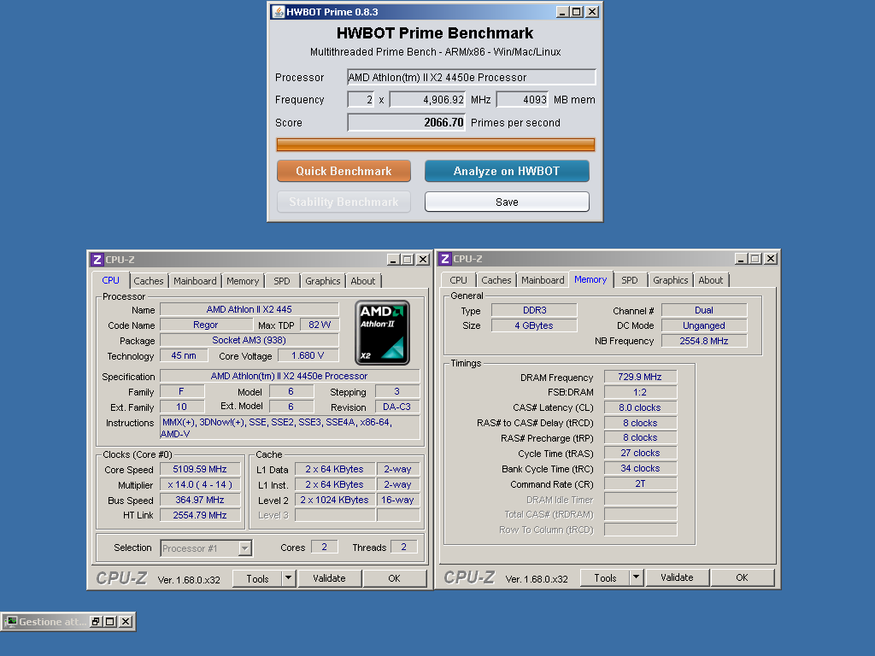
Task: Click the HWBOT Prime Java title bar icon
Action: click(x=278, y=12)
